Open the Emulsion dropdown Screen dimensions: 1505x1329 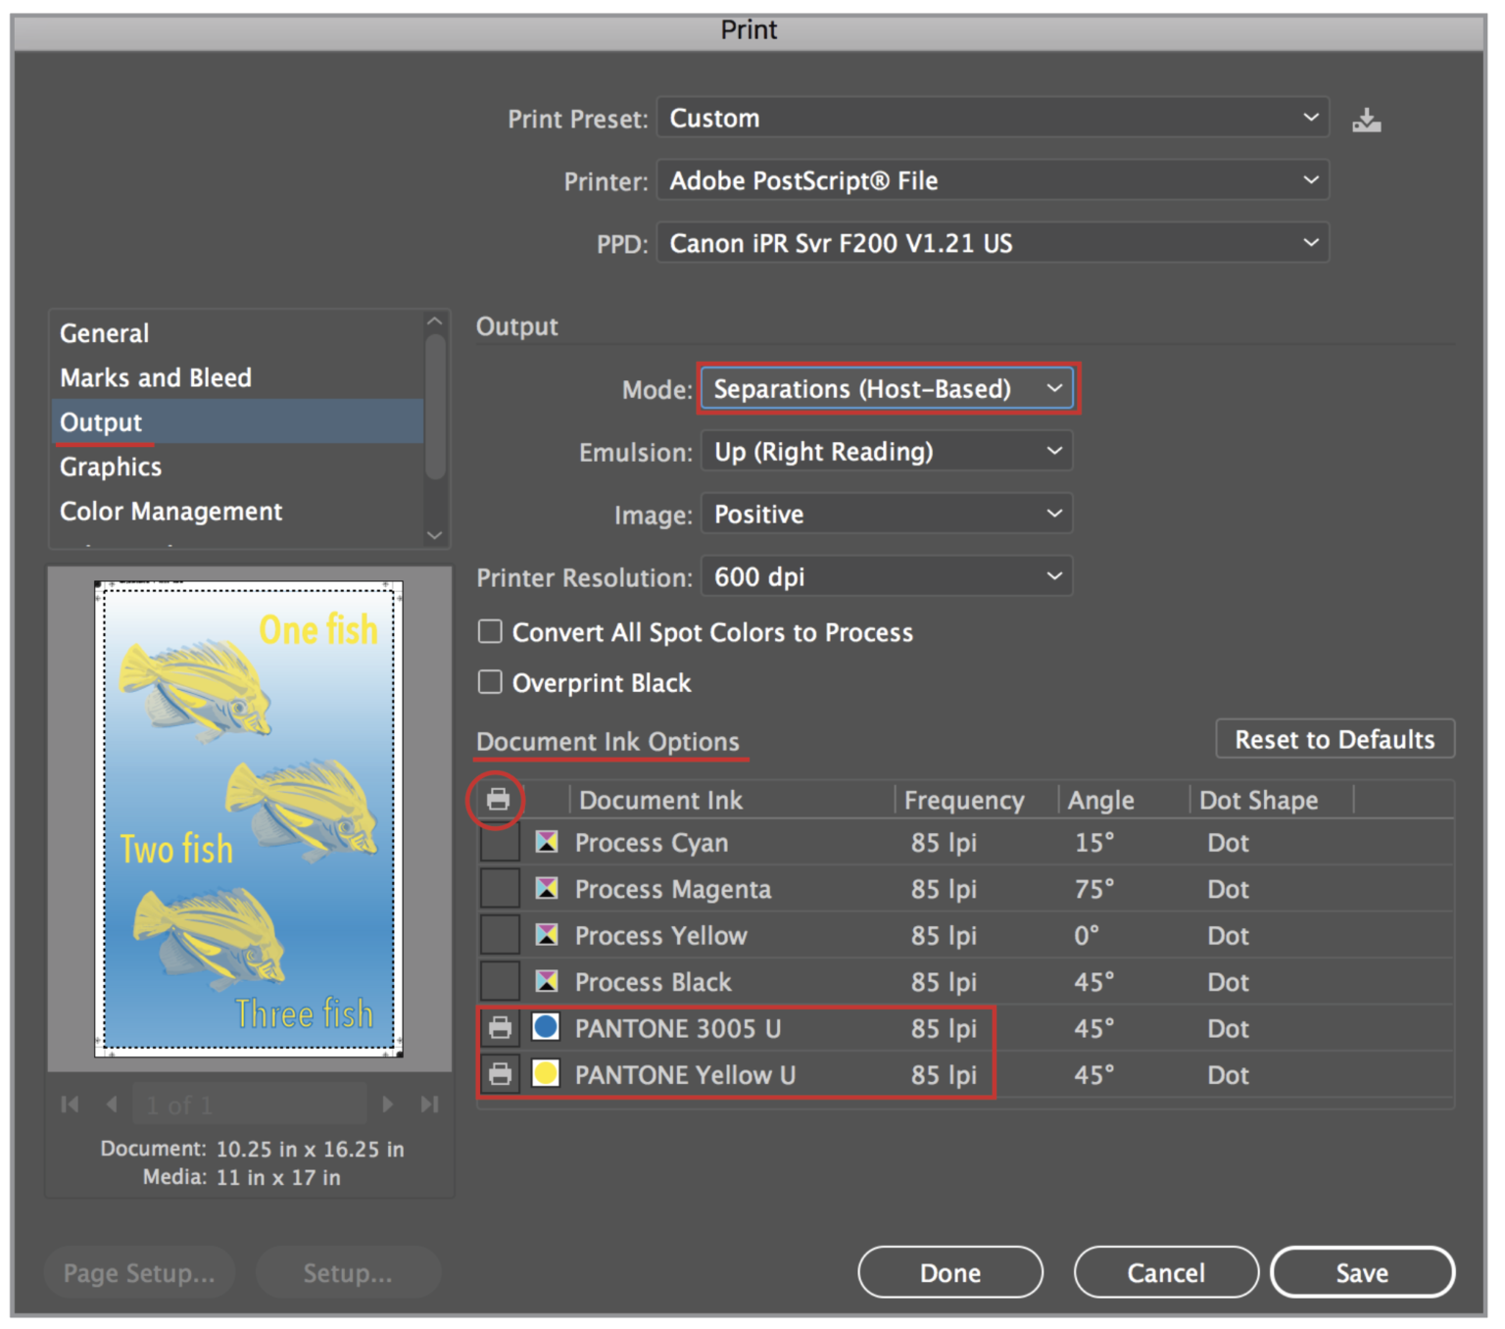pyautogui.click(x=885, y=451)
